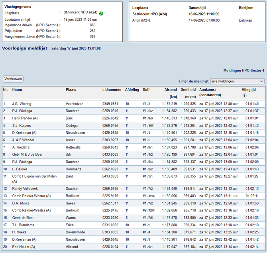The image size is (267, 253).
Task: Select Gebr M & J de Boer
Action: 27,154
